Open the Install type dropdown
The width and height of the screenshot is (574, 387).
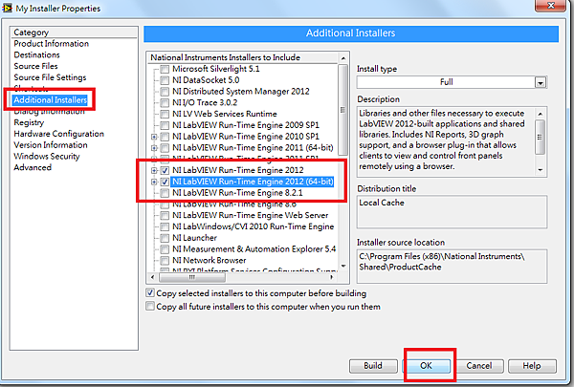click(x=541, y=82)
